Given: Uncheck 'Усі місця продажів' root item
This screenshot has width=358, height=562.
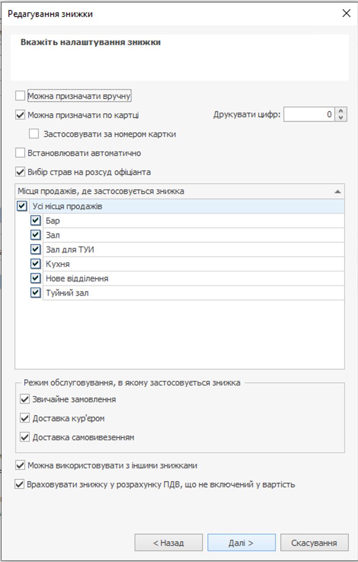Looking at the screenshot, I should click(x=21, y=206).
